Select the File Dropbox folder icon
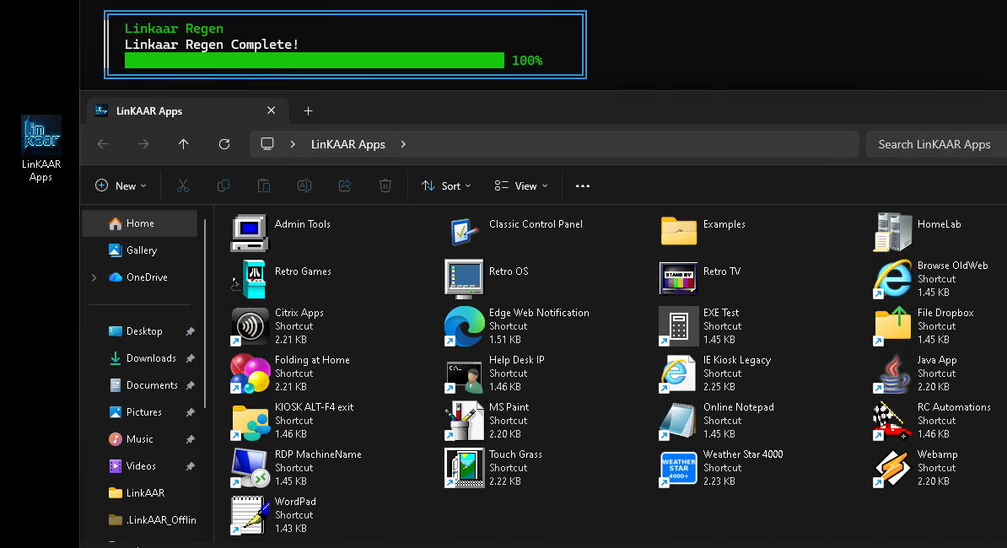Image resolution: width=1007 pixels, height=548 pixels. pos(892,326)
